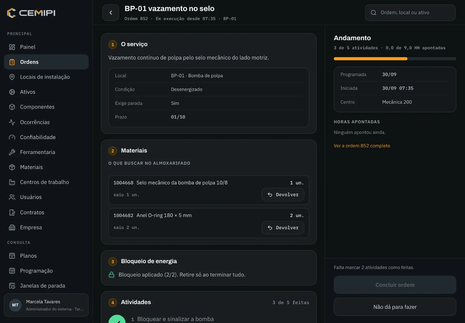The image size is (465, 323).
Task: Navigate to Centros de trabalho
Action: click(46, 182)
